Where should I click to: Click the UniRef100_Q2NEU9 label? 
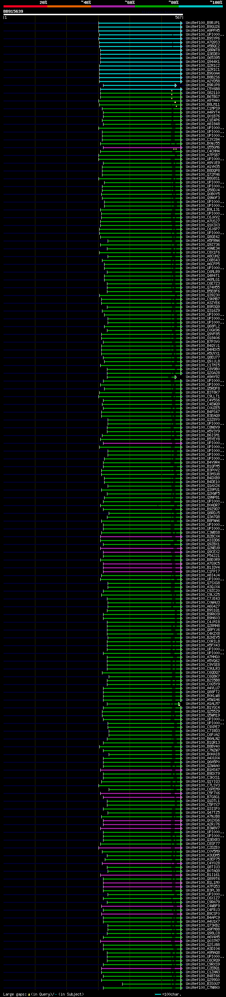[202, 548]
